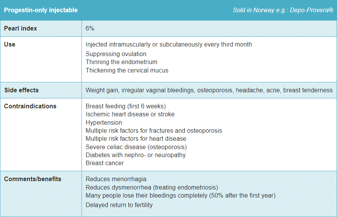The width and height of the screenshot is (337, 217).
Task: Click 'Breast feeding (first 6 weeks)' entry
Action: (126, 106)
